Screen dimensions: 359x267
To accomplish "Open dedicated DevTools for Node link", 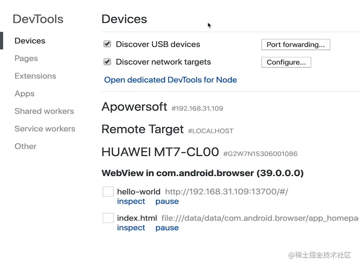I will [x=170, y=80].
